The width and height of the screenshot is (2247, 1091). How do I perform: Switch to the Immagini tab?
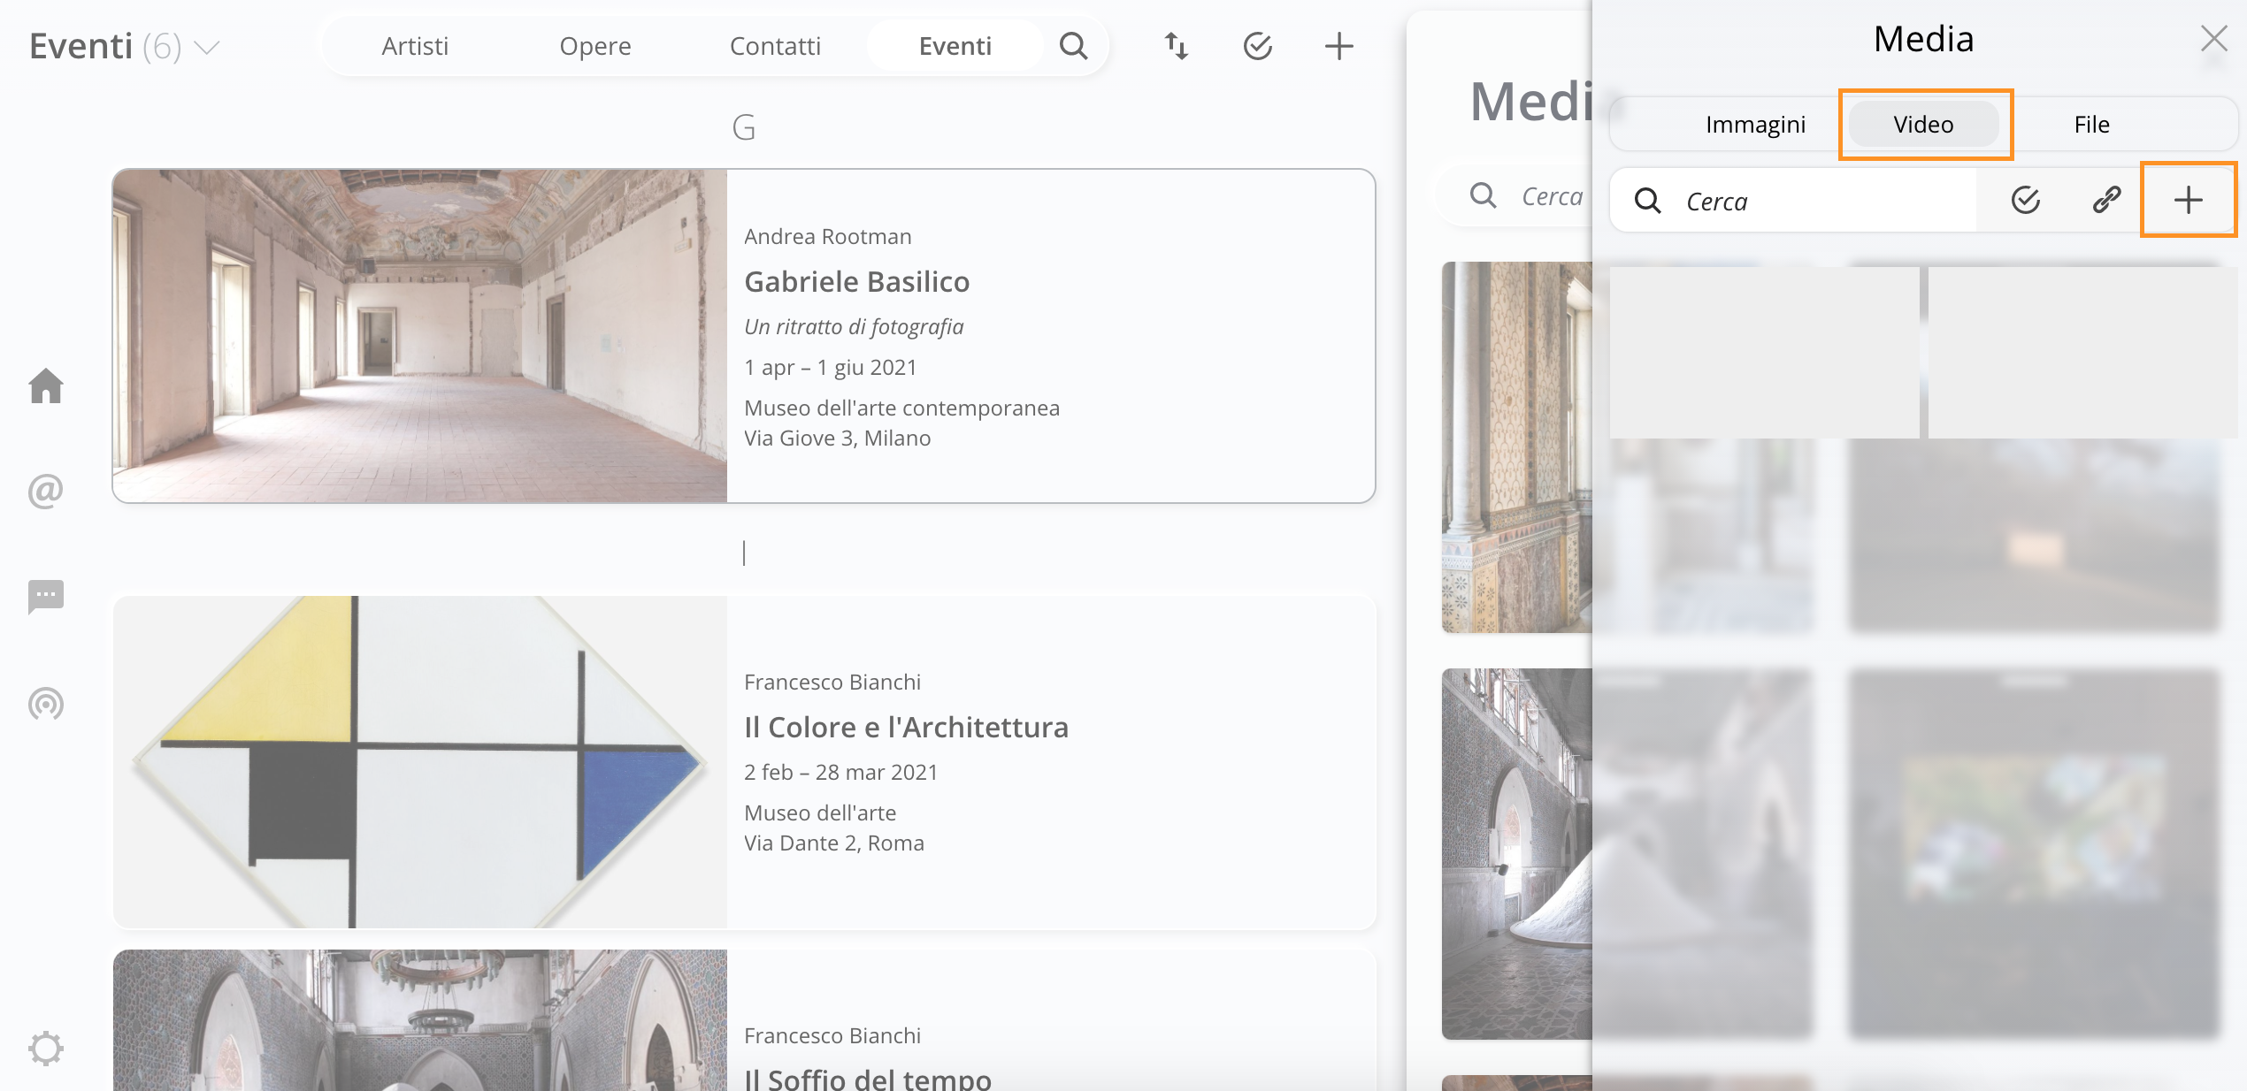click(x=1755, y=125)
